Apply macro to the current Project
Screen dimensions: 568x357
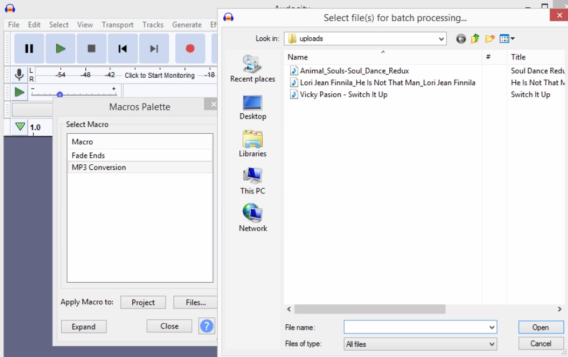[x=143, y=302]
